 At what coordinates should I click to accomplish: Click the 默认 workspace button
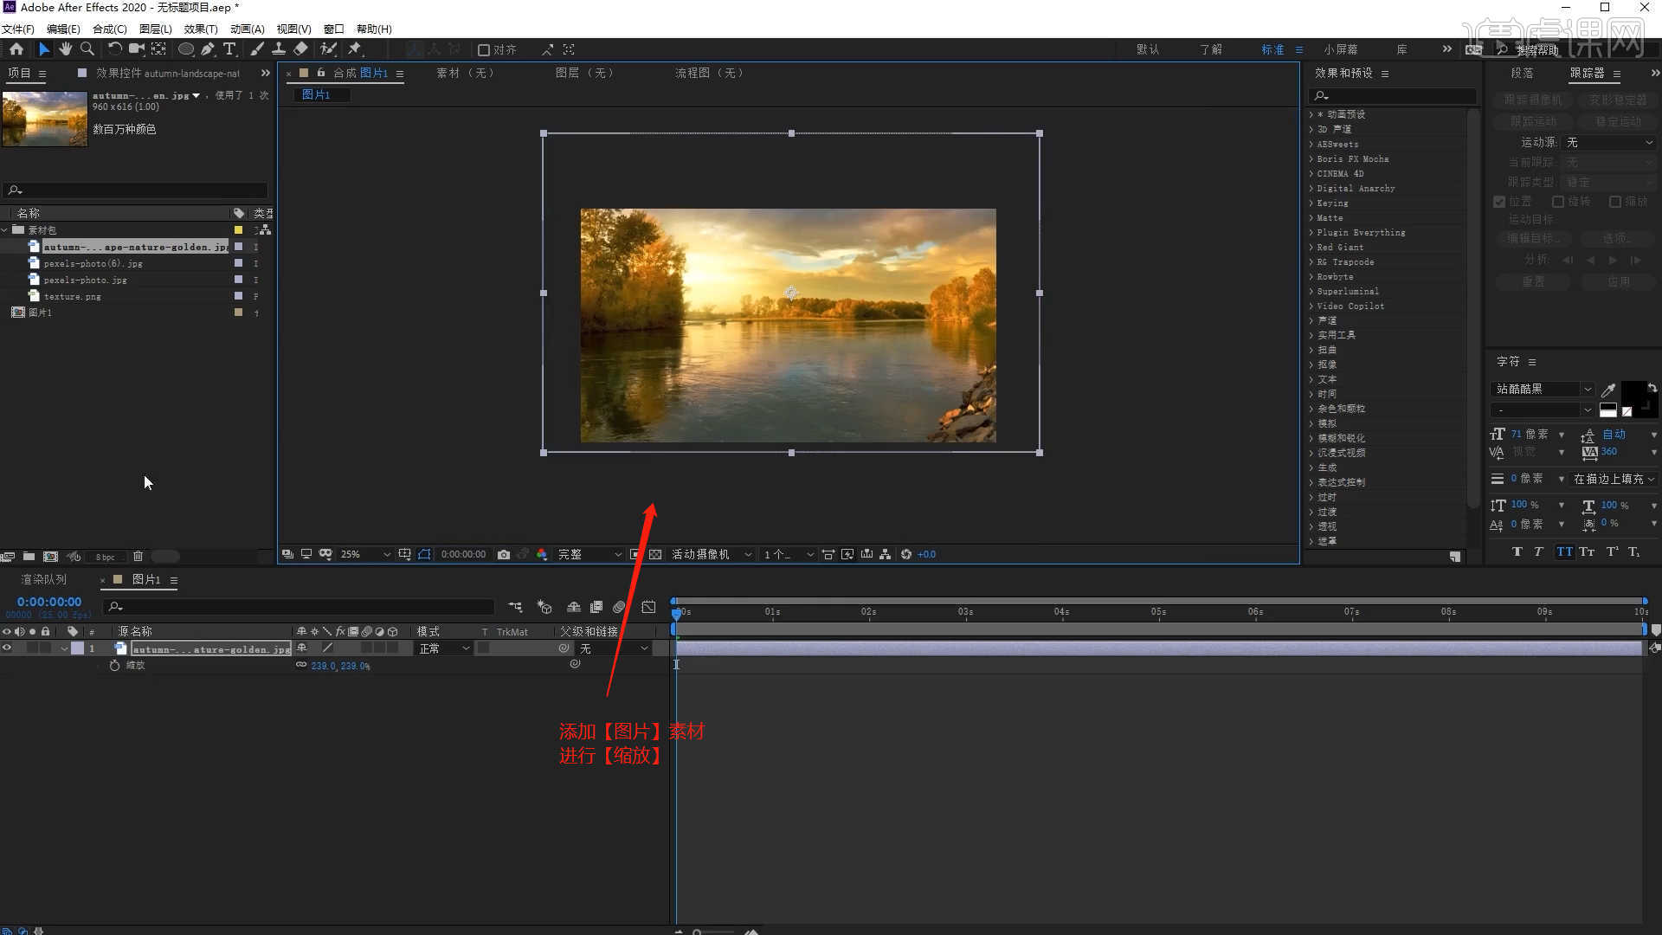click(x=1148, y=49)
